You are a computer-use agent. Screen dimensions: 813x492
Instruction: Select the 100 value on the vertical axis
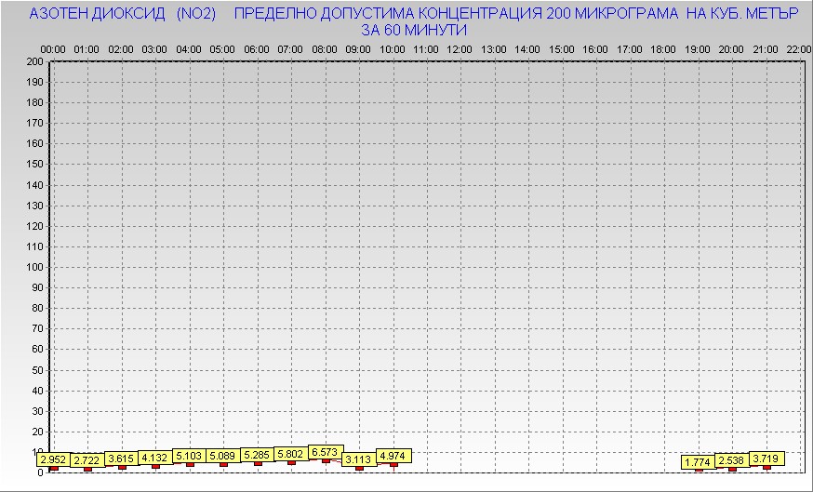click(35, 267)
